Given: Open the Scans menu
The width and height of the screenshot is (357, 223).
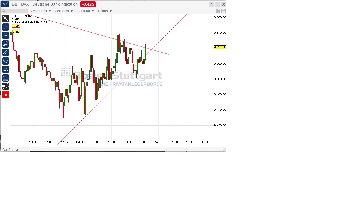Looking at the screenshot, I should [103, 11].
